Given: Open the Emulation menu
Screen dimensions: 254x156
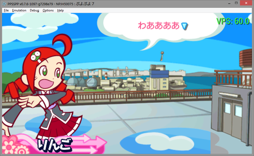Looking at the screenshot, I should [x=19, y=10].
